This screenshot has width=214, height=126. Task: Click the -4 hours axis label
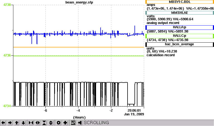pyautogui.click(x=78, y=111)
